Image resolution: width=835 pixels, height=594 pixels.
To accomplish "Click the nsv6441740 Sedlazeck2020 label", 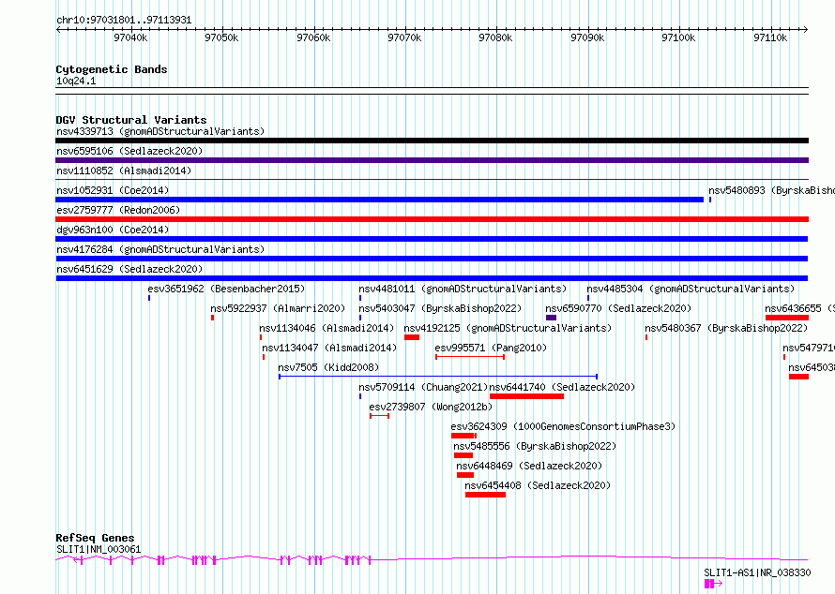I will click(562, 387).
